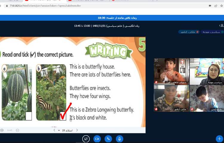Toggle the webcam sharing button
224x143 pixels.
tap(97, 139)
